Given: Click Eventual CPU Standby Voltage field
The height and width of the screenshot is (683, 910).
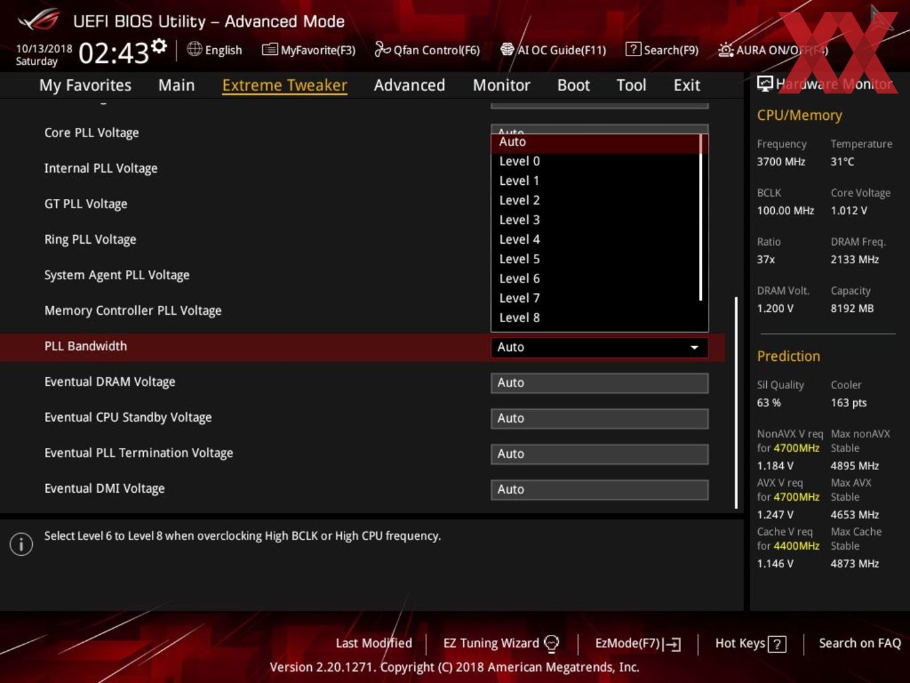Looking at the screenshot, I should click(600, 419).
